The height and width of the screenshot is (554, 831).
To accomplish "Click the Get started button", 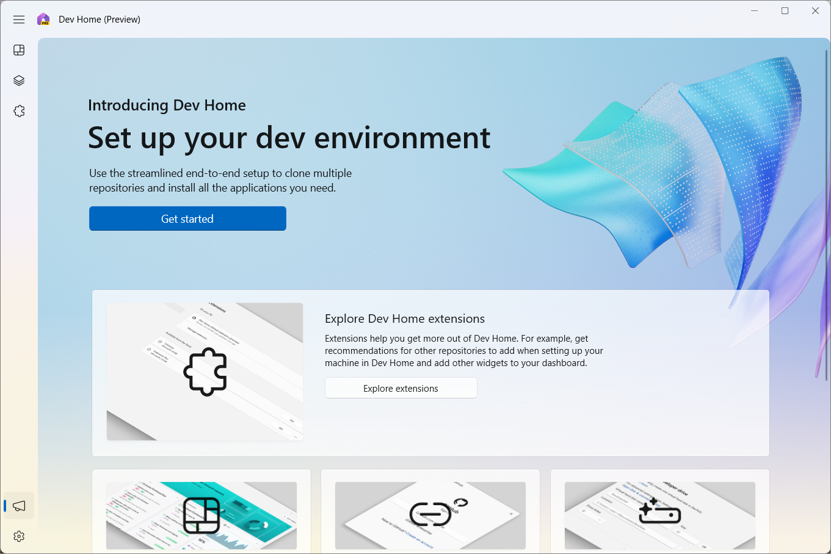I will [187, 218].
